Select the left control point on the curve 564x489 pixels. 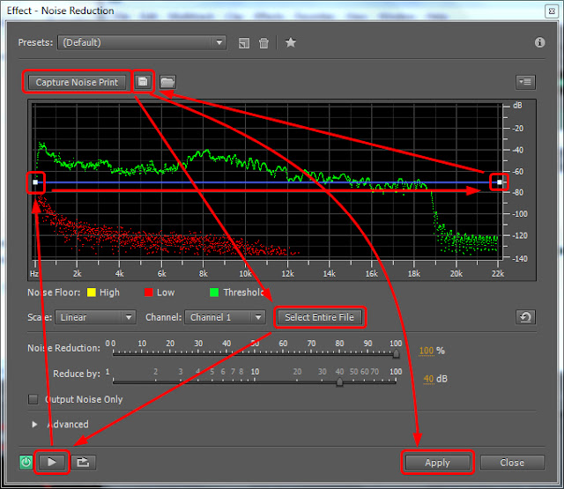pyautogui.click(x=35, y=182)
